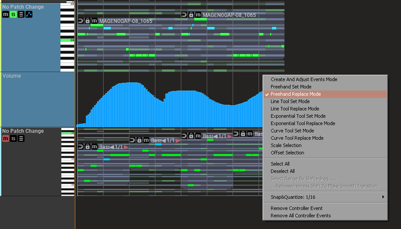Click the Volume controller lane label
This screenshot has height=229, width=401.
[12, 76]
